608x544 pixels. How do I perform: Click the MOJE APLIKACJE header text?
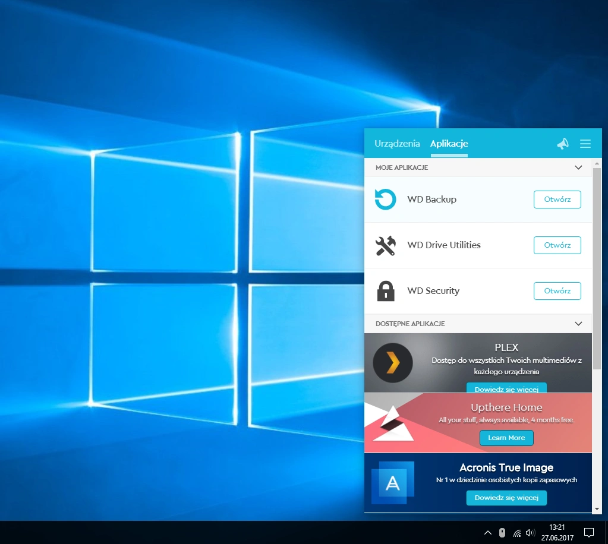coord(402,167)
